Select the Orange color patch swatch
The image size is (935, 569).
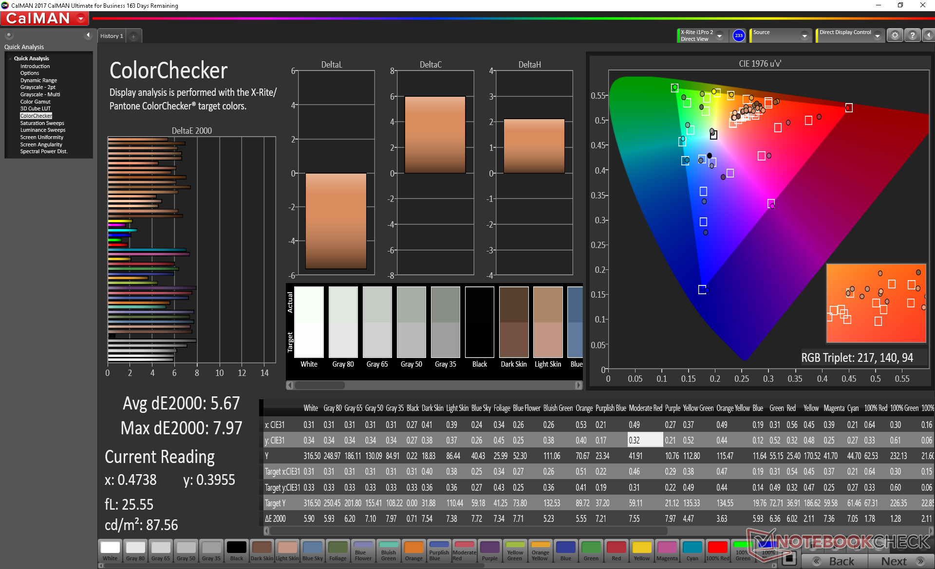(413, 551)
